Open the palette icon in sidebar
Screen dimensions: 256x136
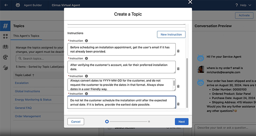point(5,57)
